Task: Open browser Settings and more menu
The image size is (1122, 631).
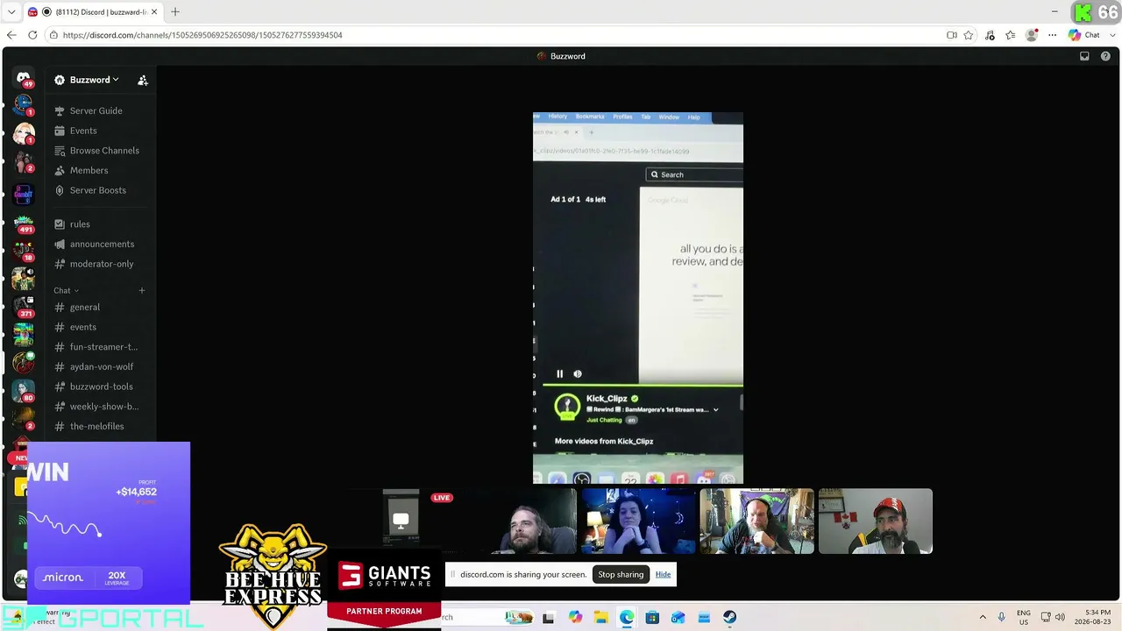Action: coord(1052,35)
